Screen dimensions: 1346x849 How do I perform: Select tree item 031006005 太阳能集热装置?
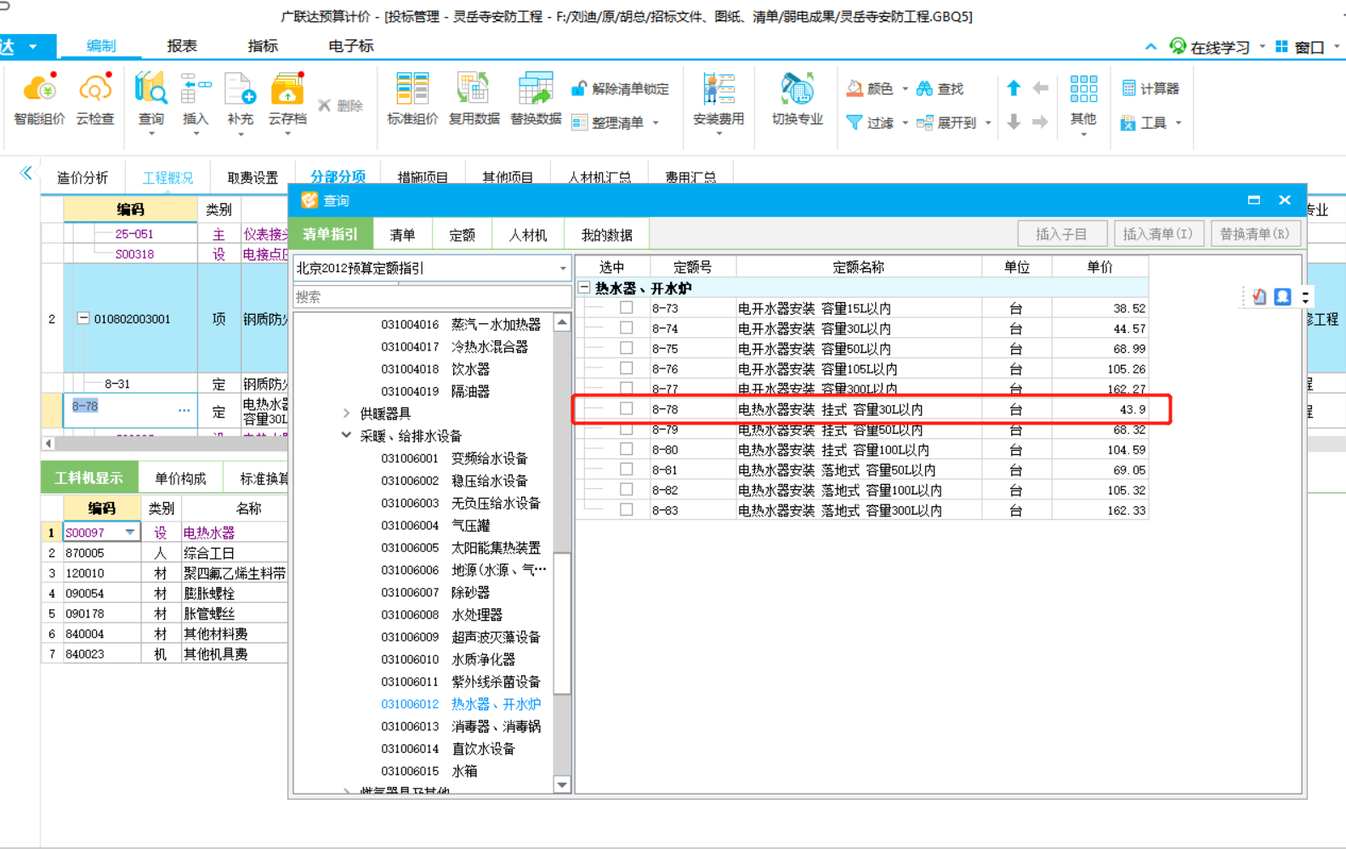click(x=461, y=548)
